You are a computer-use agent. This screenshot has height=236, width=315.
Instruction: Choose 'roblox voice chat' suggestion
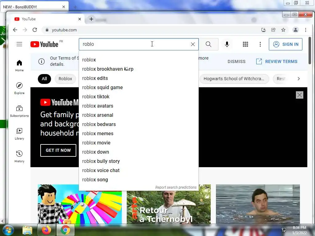(x=139, y=171)
